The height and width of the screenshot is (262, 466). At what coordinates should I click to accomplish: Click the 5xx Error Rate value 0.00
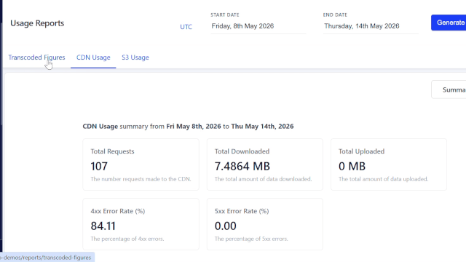point(226,226)
